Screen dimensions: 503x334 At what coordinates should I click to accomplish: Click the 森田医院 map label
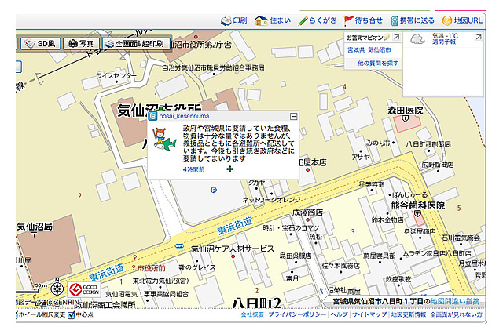[x=406, y=111]
